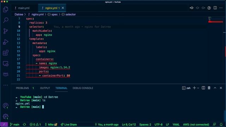Change indentation via Spaces: 2

point(145,125)
